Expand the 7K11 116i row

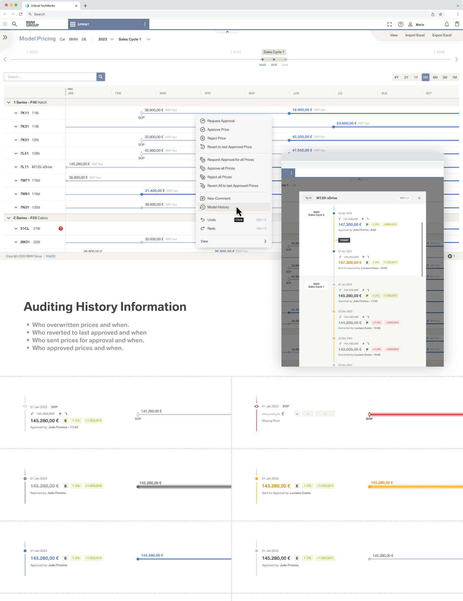click(x=16, y=113)
